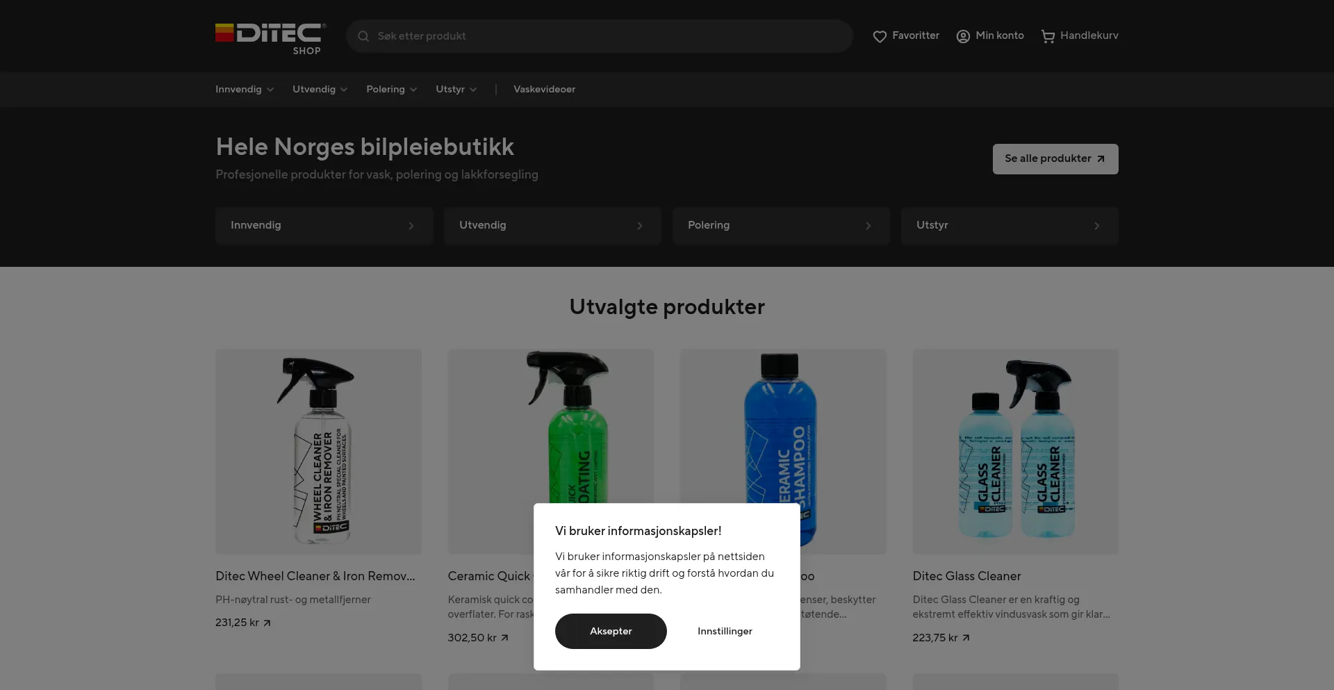Click the Handlekurv cart icon
Image resolution: width=1334 pixels, height=690 pixels.
click(1048, 36)
